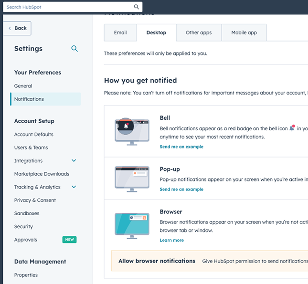Open settings search via the magnifier icon
308x284 pixels.
click(x=74, y=49)
